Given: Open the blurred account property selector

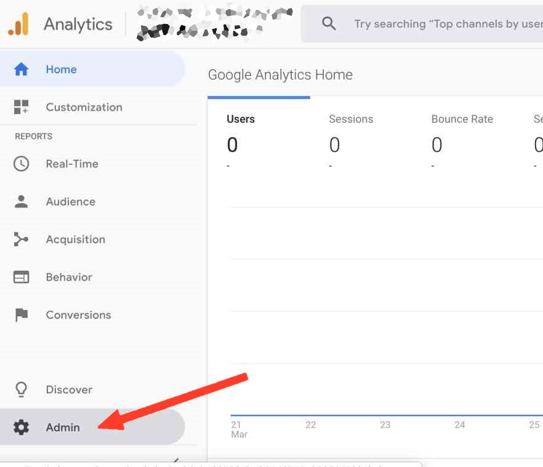Looking at the screenshot, I should 214,23.
